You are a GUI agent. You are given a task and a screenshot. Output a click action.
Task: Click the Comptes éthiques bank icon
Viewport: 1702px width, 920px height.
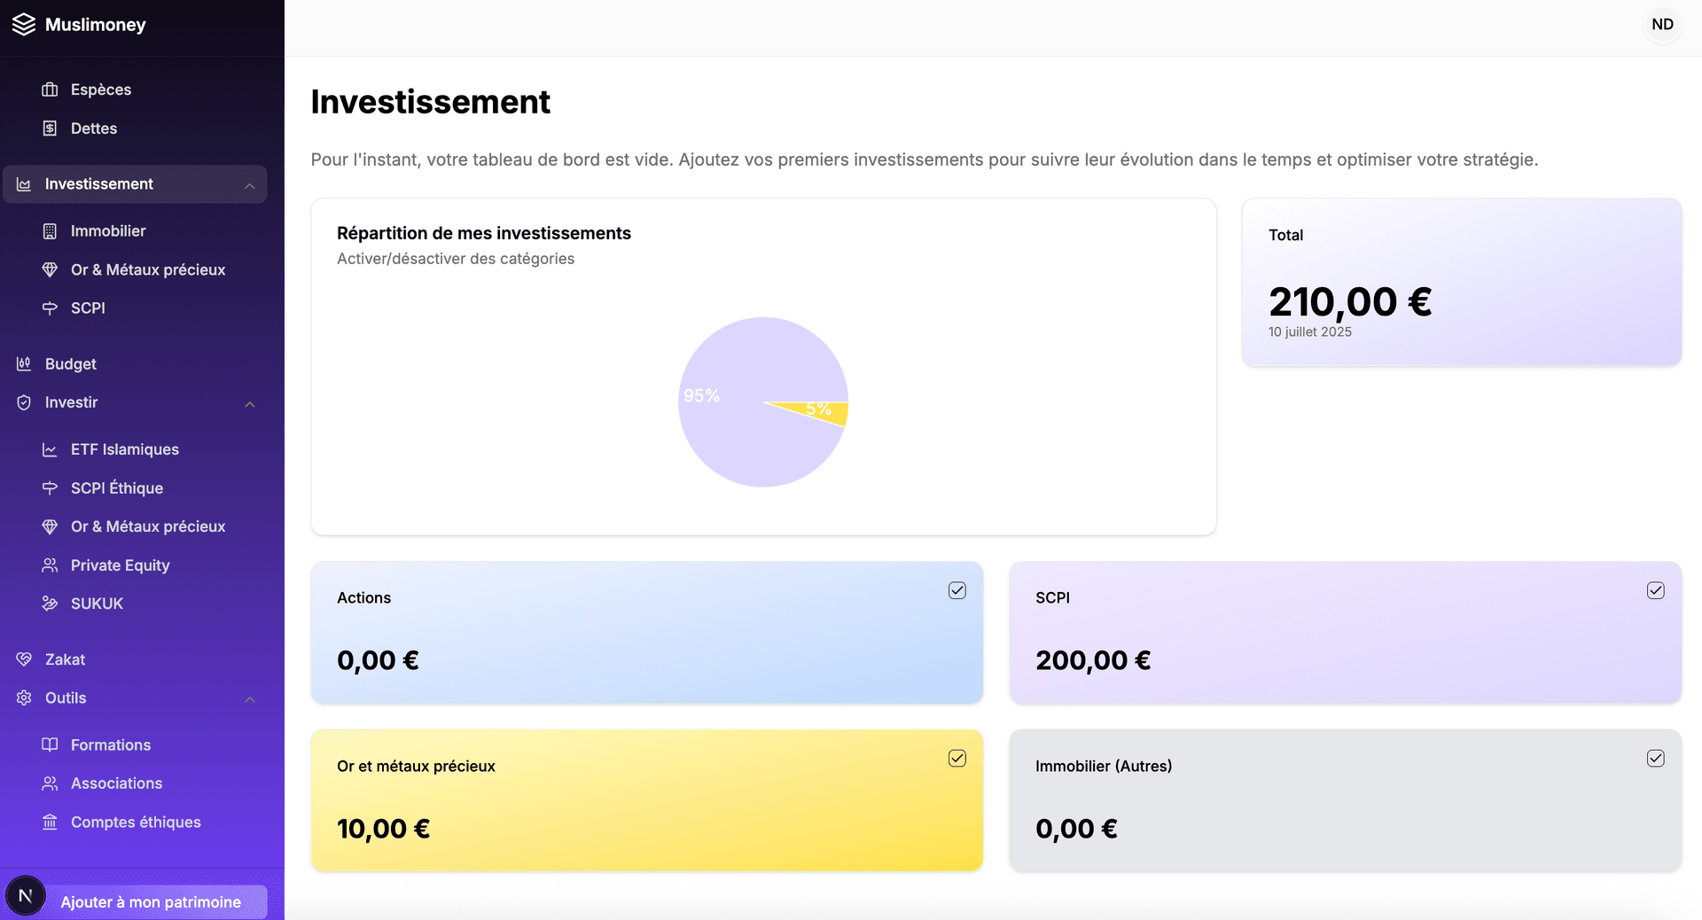pos(50,823)
